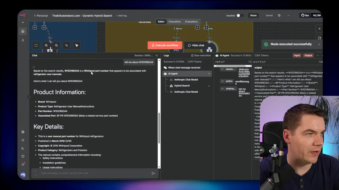Switch to the Executions tab
The image size is (339, 190).
click(x=175, y=22)
